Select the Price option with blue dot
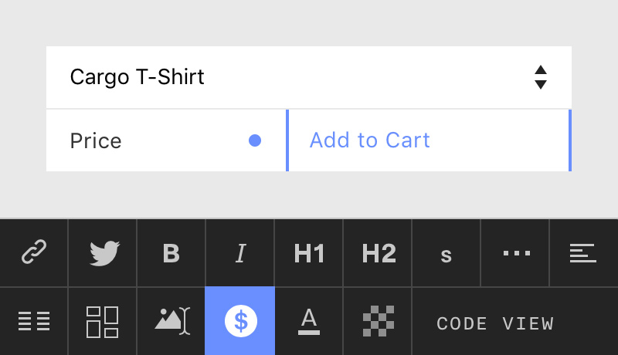The width and height of the screenshot is (618, 355). tap(166, 140)
